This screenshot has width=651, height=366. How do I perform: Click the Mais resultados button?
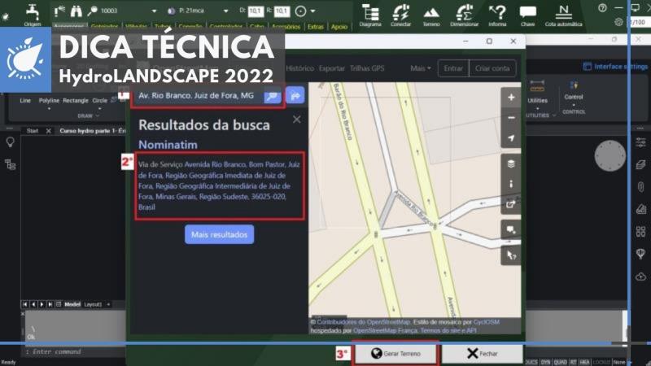pos(219,234)
